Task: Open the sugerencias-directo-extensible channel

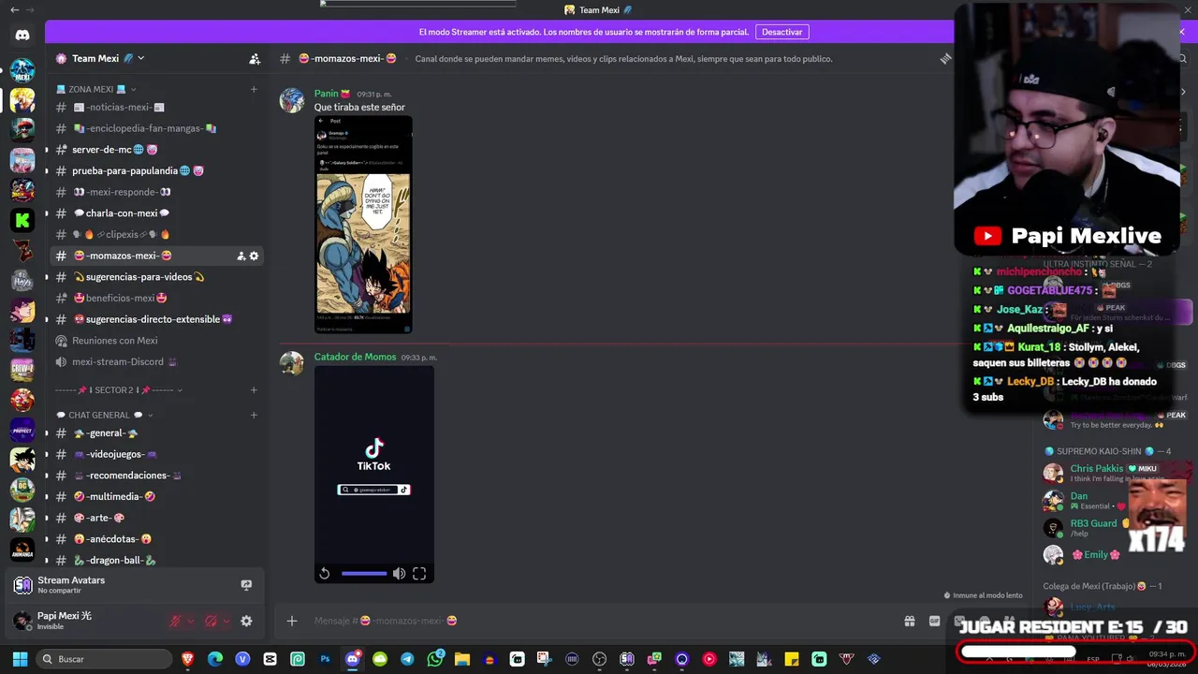Action: (x=157, y=319)
